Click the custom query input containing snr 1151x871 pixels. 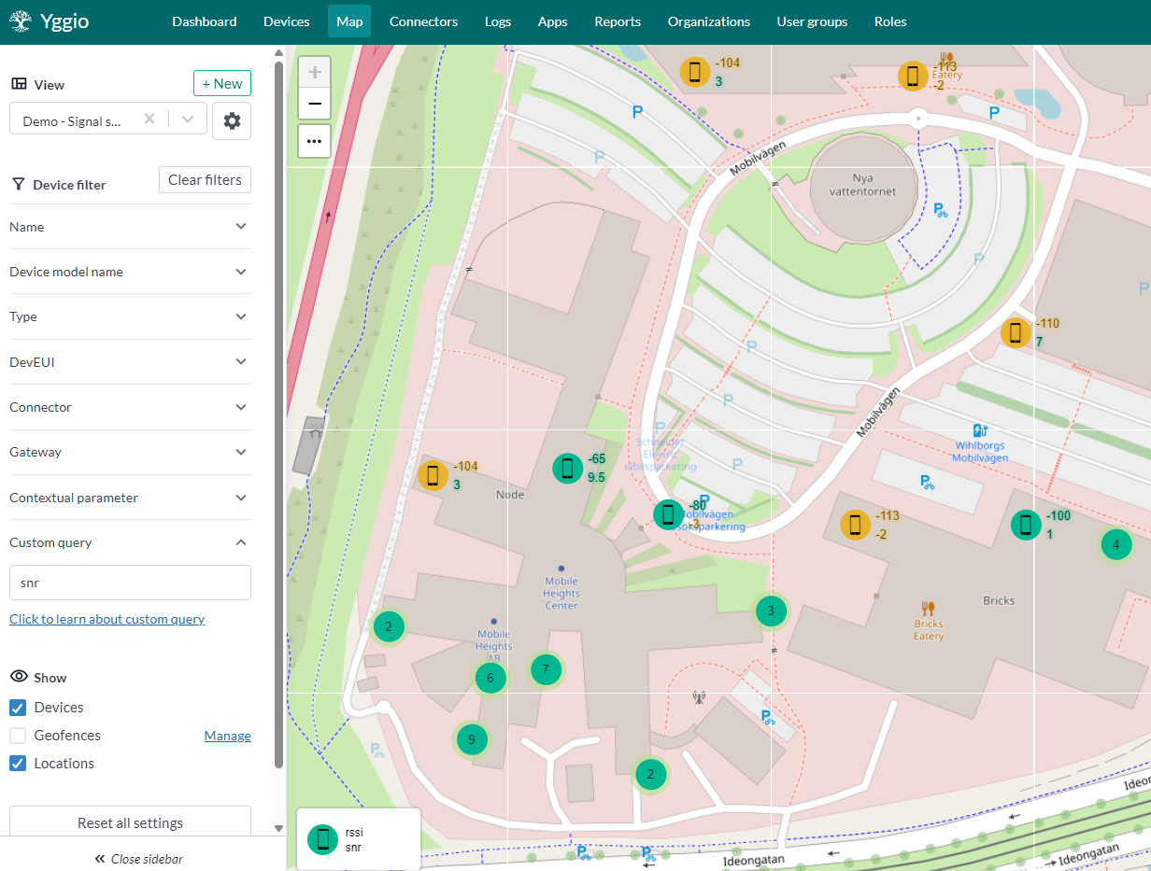130,582
